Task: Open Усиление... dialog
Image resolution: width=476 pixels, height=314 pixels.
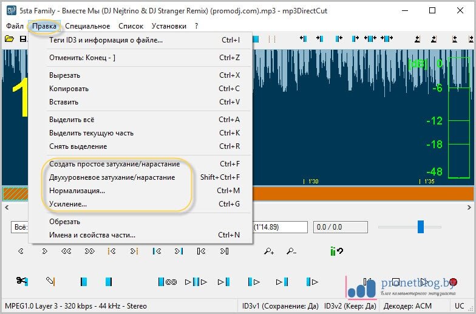Action: (x=140, y=204)
